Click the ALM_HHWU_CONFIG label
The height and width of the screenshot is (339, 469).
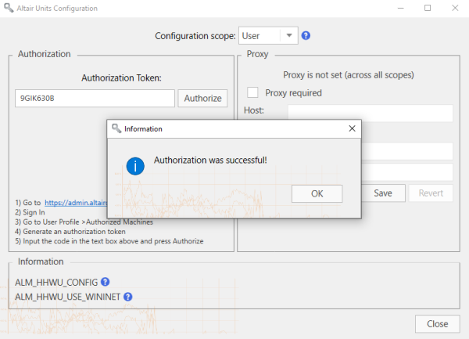(x=56, y=282)
